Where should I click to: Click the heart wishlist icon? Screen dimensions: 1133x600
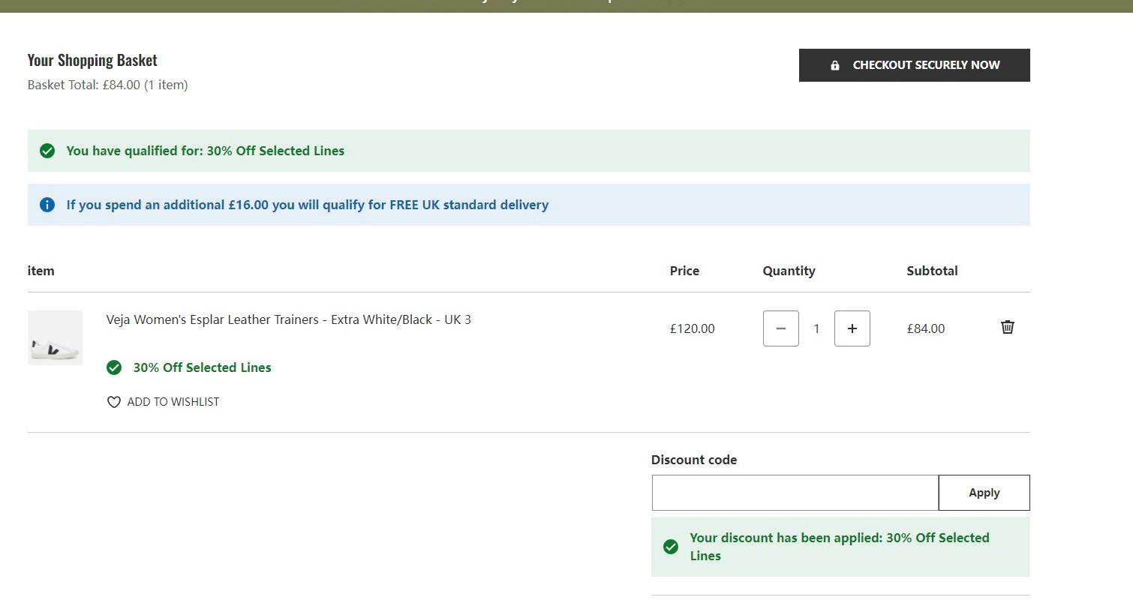(114, 402)
